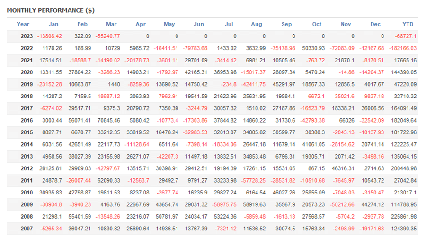Click the Jun column header
426x238 pixels.
(x=199, y=24)
